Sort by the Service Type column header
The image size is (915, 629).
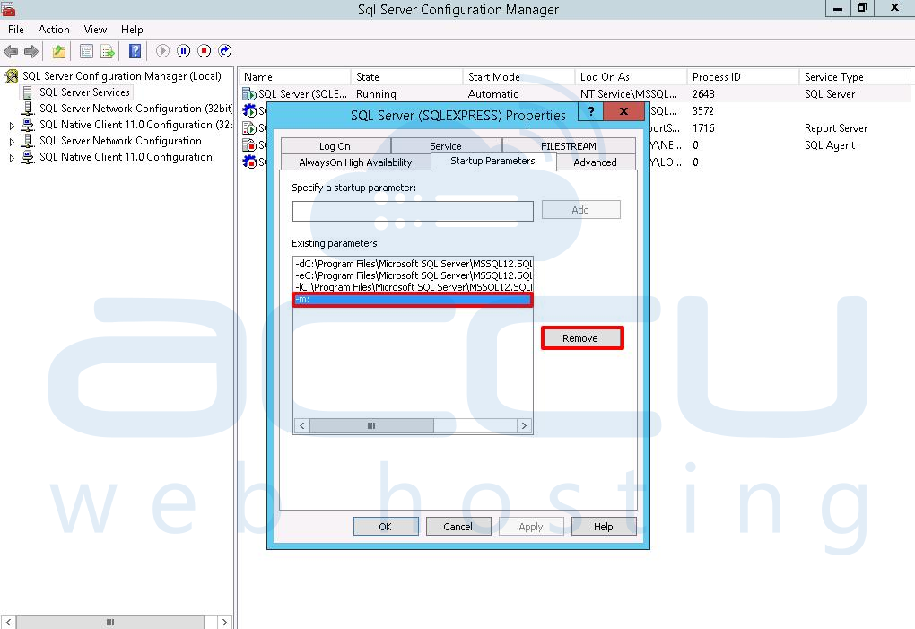coord(855,77)
